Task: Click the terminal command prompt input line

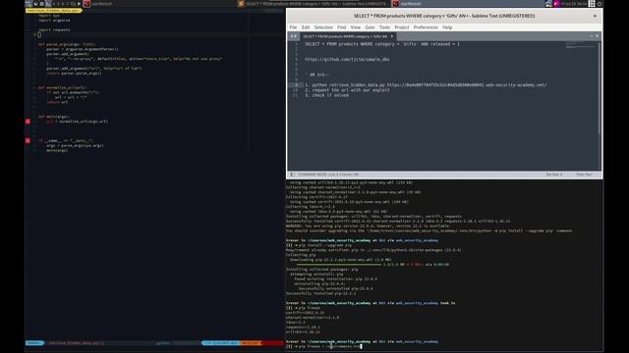Action: click(x=324, y=346)
